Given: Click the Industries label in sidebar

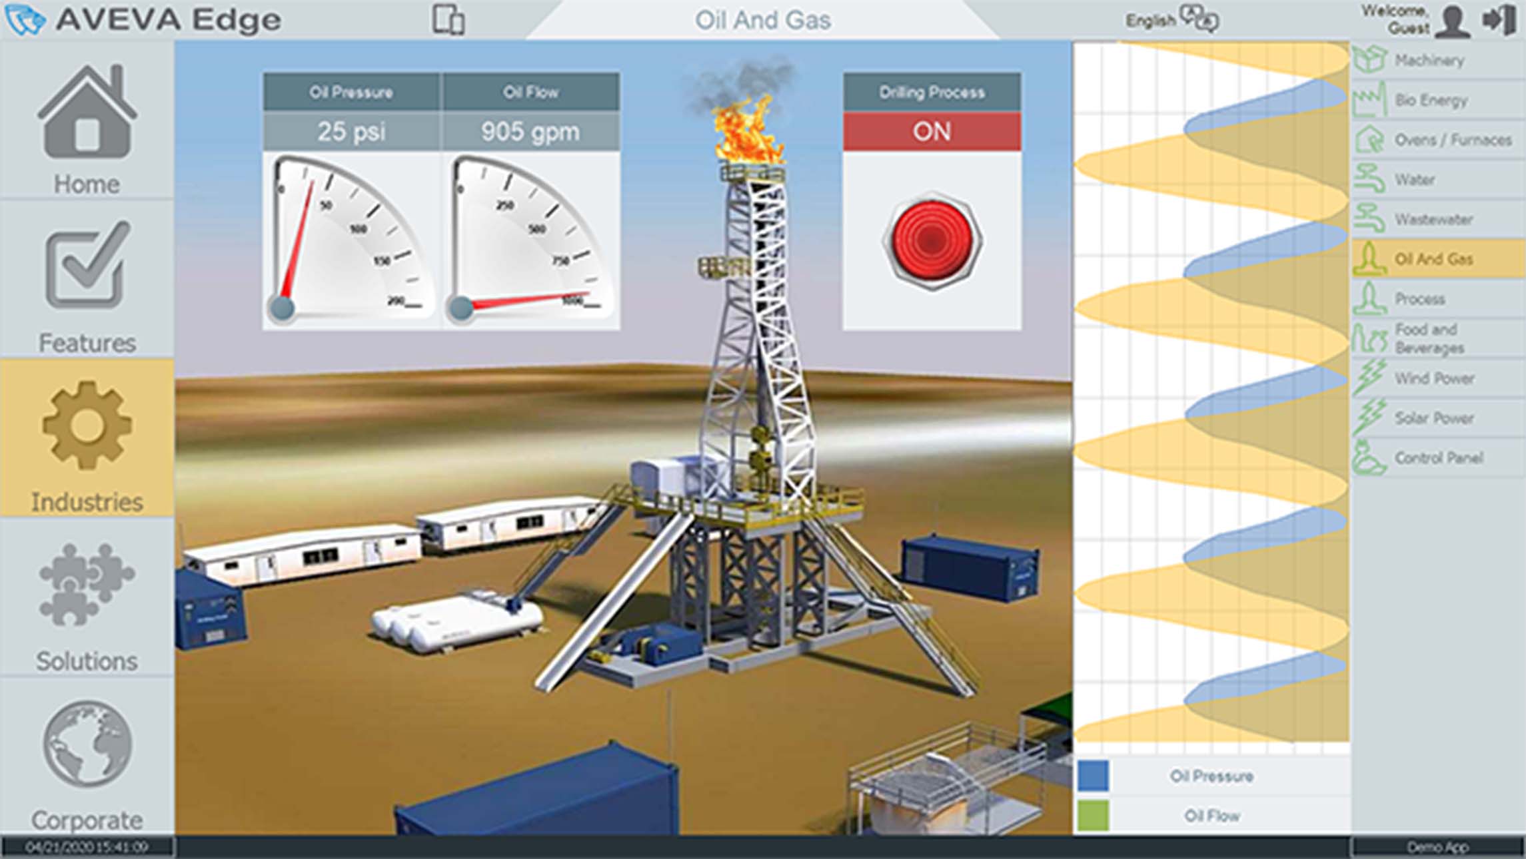Looking at the screenshot, I should [x=87, y=502].
